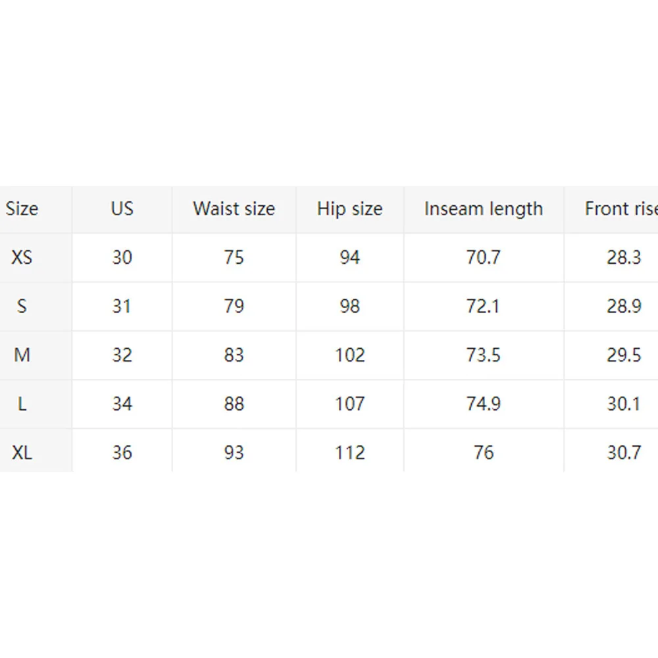Select the Inseam length column header
658x658 pixels.
[484, 209]
